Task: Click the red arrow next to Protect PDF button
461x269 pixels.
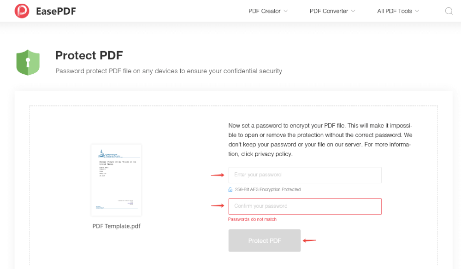Action: point(309,240)
